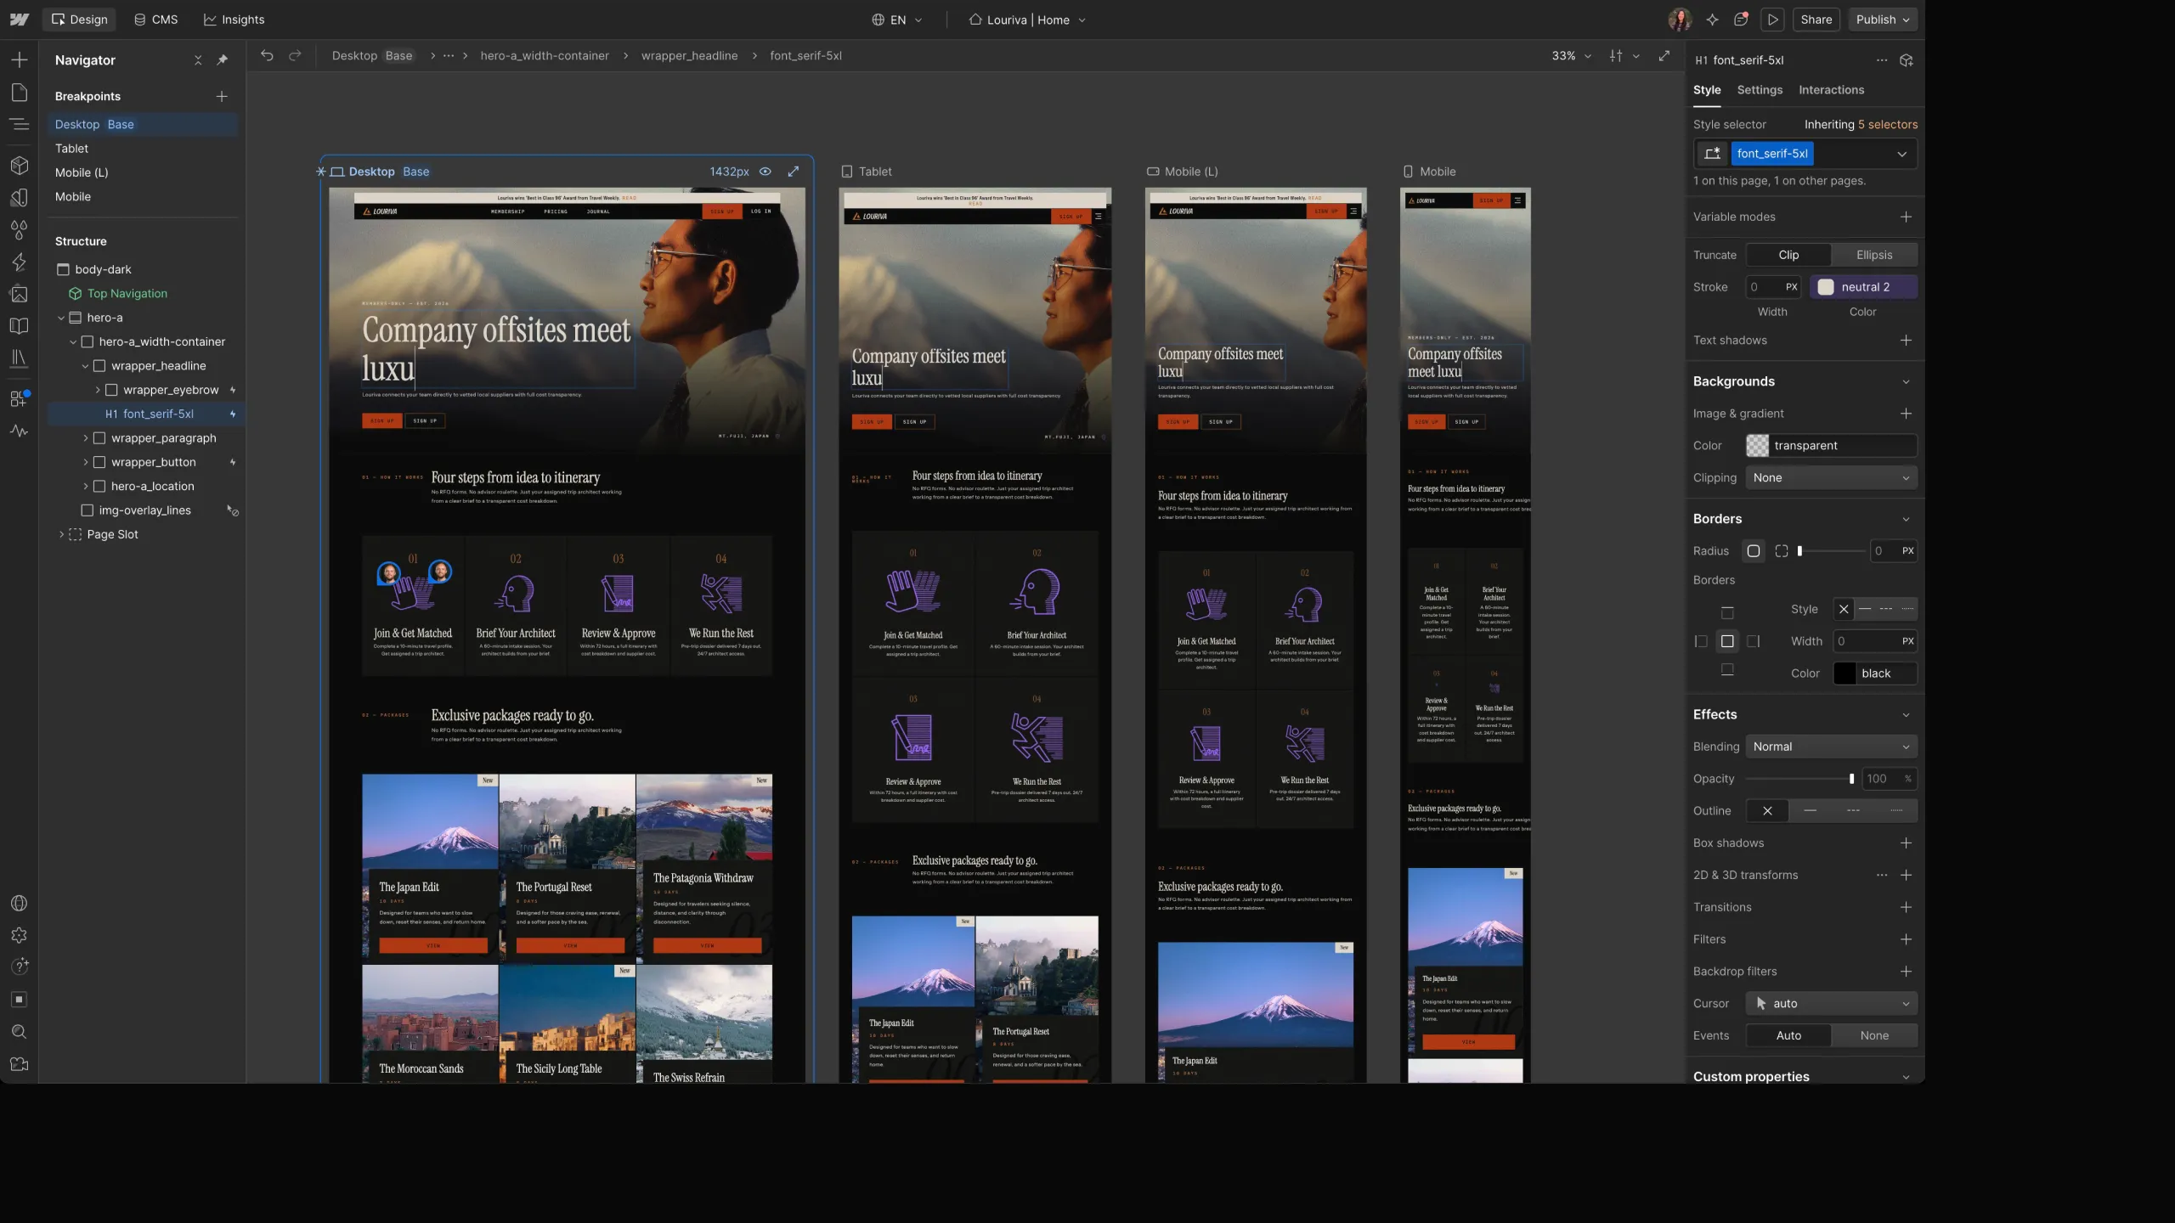Set Truncate to Ellipsis
2175x1223 pixels.
1874,255
